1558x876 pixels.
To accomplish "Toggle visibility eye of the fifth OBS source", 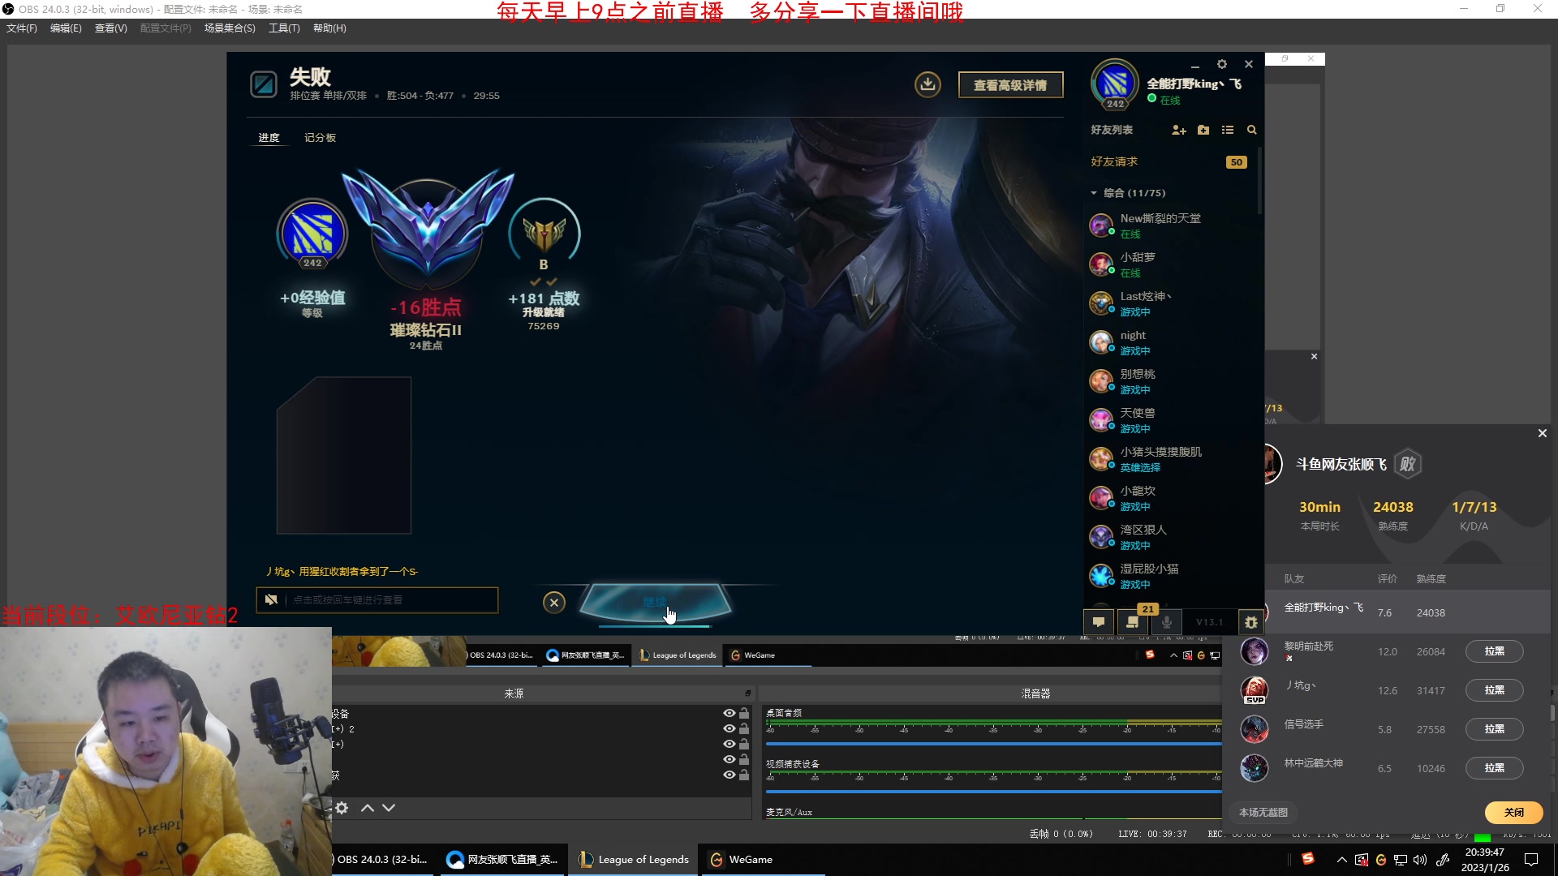I will (x=729, y=775).
